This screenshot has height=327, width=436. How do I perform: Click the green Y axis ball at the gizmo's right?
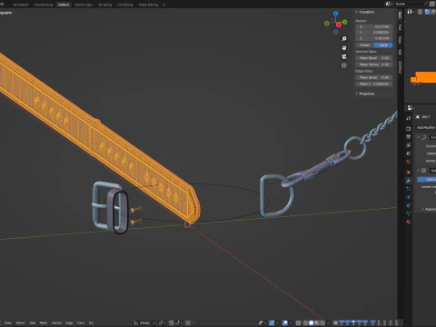point(345,22)
